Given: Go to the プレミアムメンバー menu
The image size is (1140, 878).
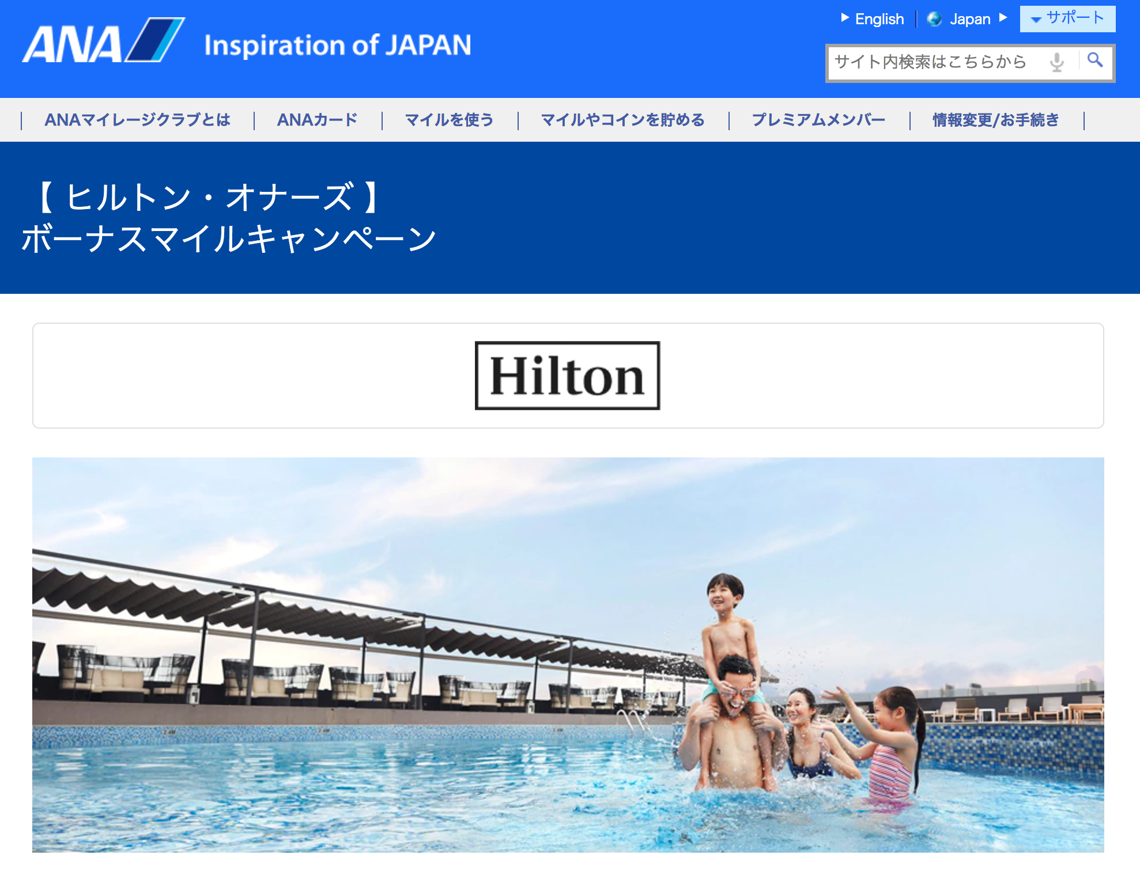Looking at the screenshot, I should (818, 120).
